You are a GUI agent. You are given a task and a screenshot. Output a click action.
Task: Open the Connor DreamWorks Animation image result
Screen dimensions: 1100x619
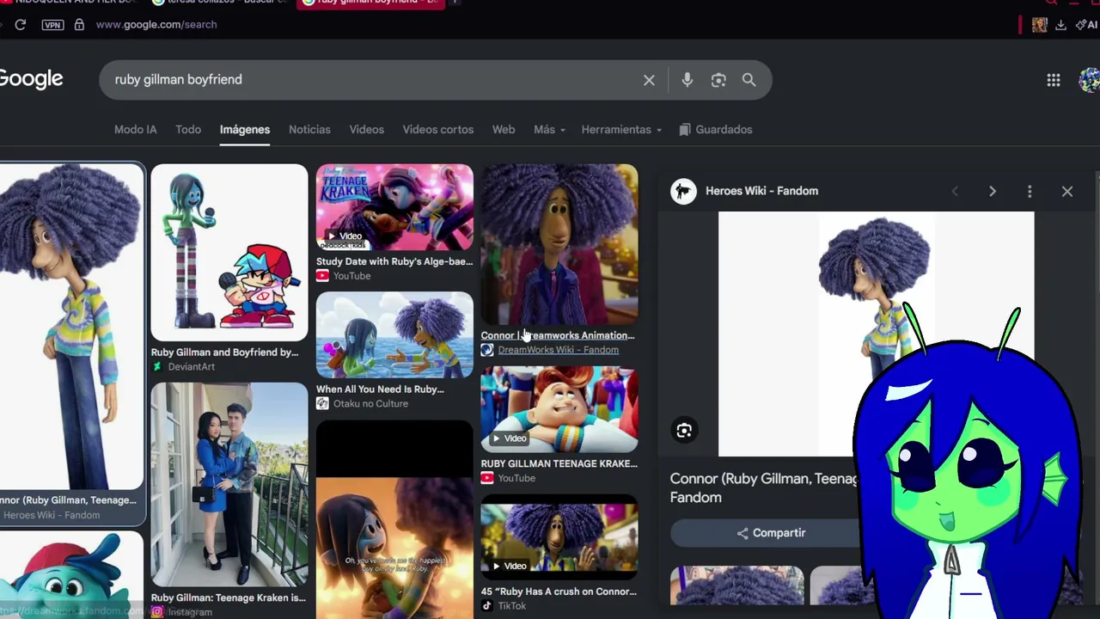coord(559,245)
